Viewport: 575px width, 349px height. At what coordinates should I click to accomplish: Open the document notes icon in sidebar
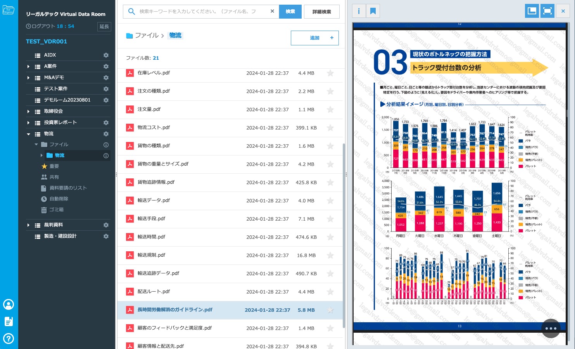point(9,321)
